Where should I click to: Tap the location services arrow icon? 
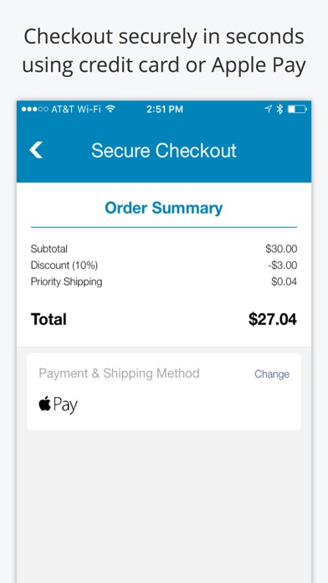pyautogui.click(x=269, y=109)
